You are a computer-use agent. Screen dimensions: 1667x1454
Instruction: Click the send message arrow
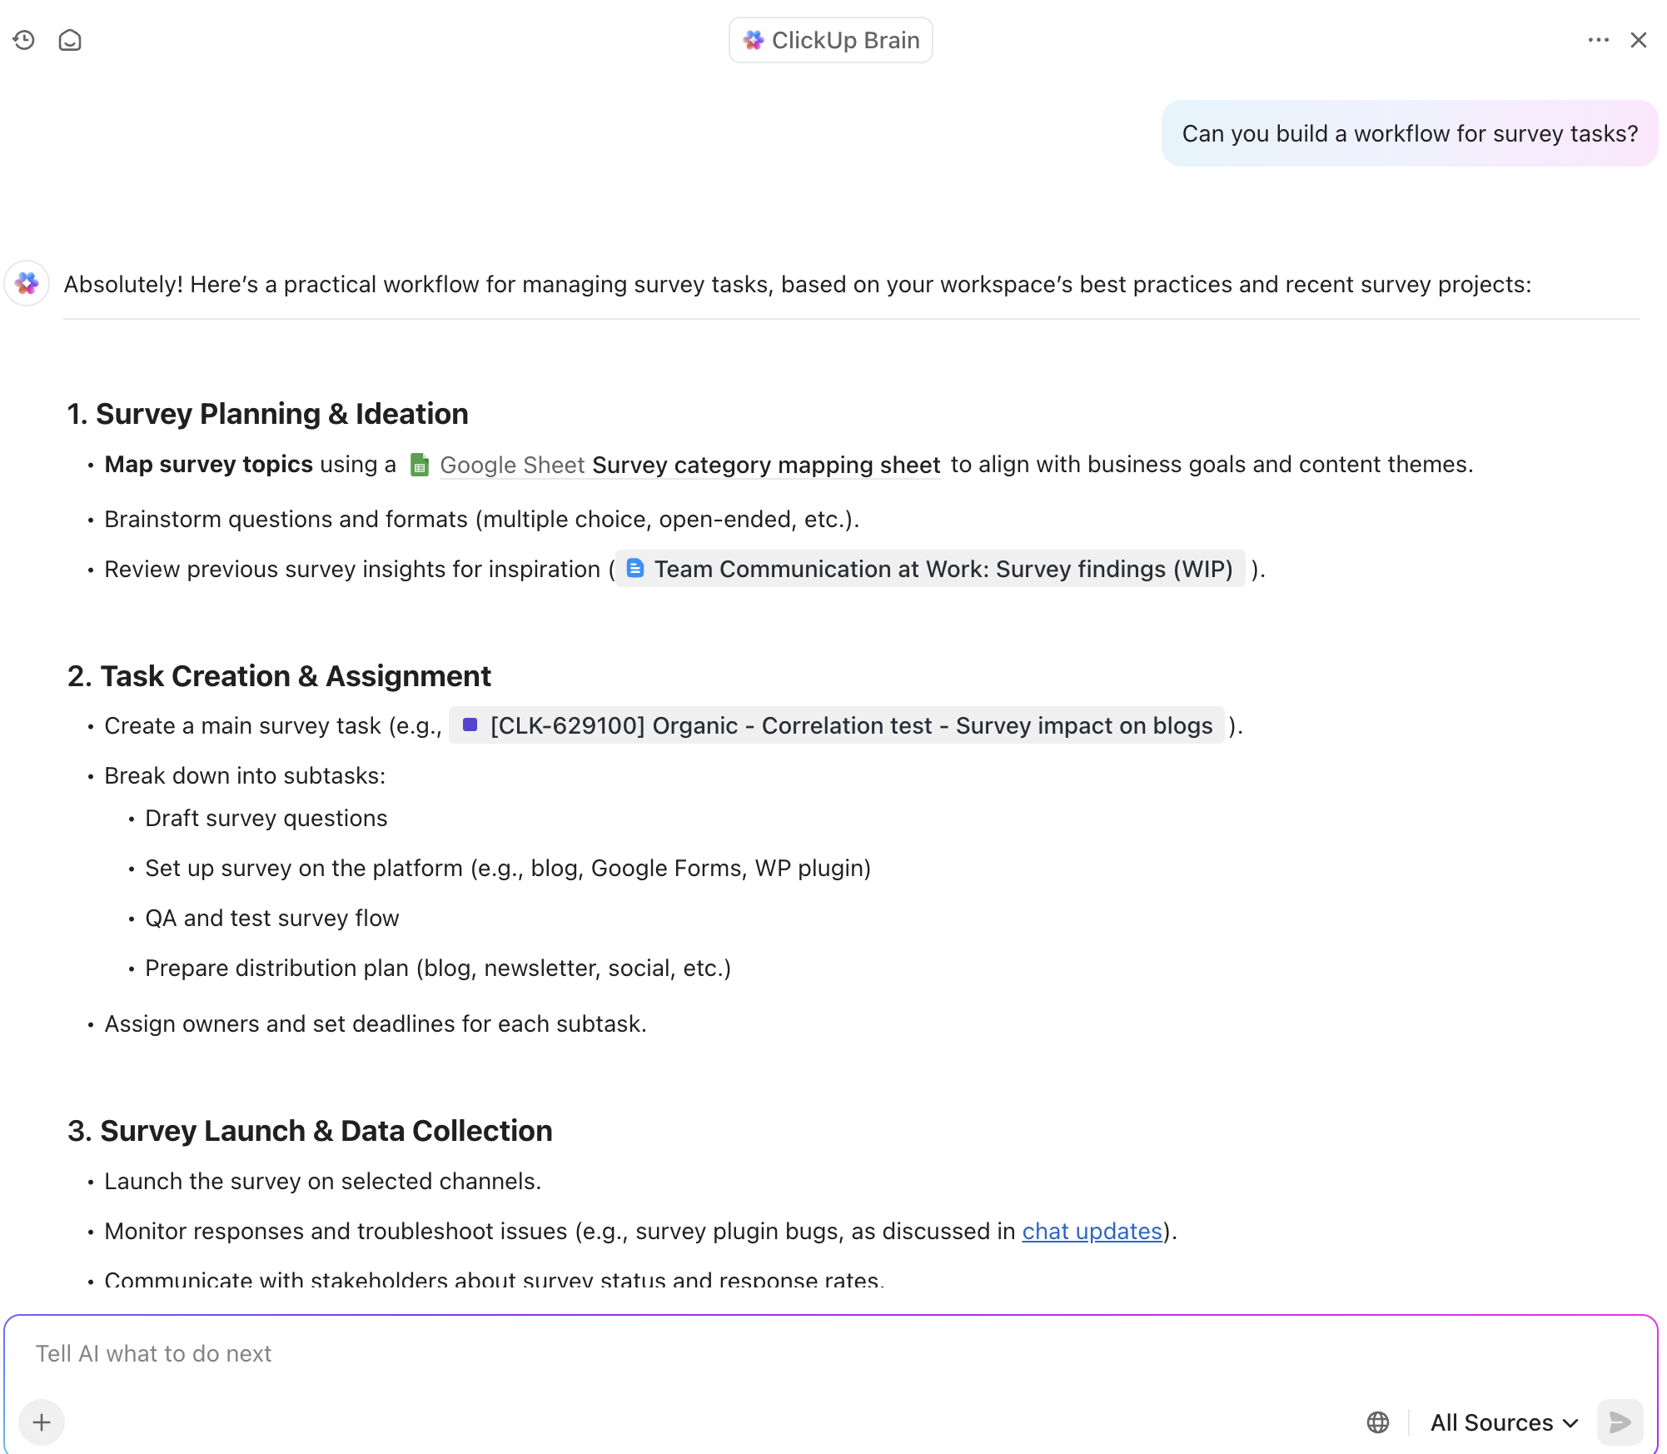pyautogui.click(x=1619, y=1422)
